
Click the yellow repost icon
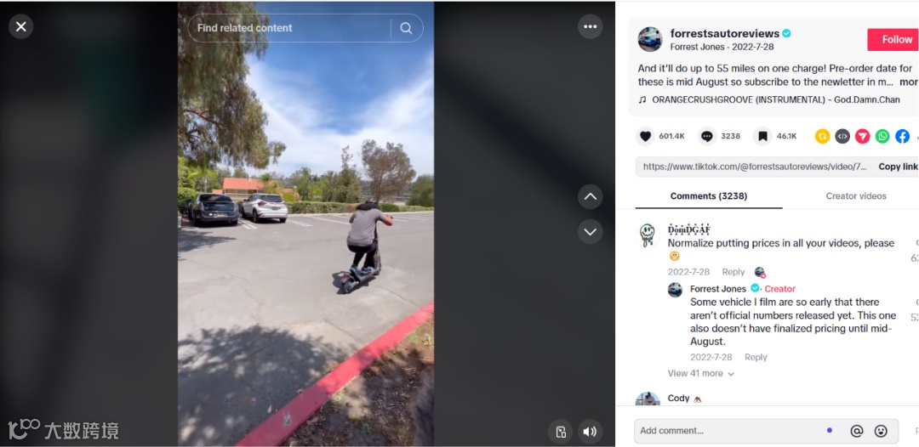[x=822, y=136]
